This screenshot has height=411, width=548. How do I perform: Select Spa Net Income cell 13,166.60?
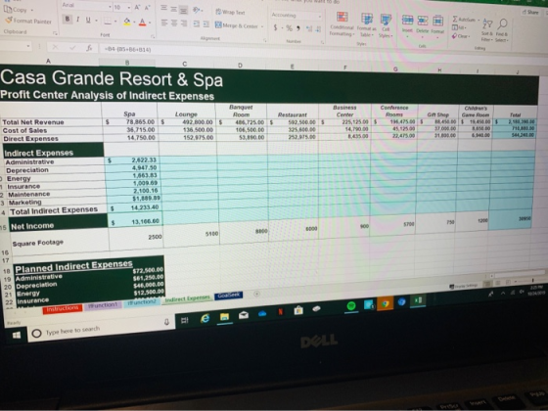click(135, 221)
